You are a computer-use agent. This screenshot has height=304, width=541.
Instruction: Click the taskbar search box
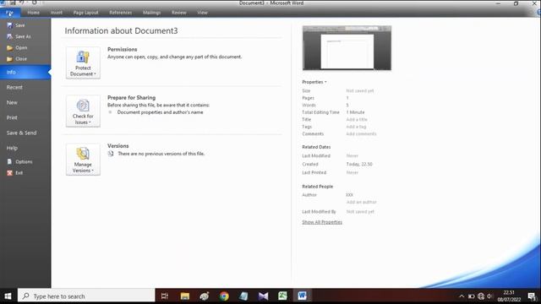coord(86,296)
